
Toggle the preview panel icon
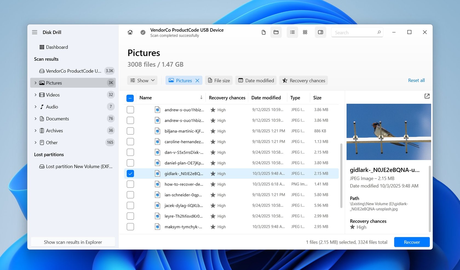320,32
